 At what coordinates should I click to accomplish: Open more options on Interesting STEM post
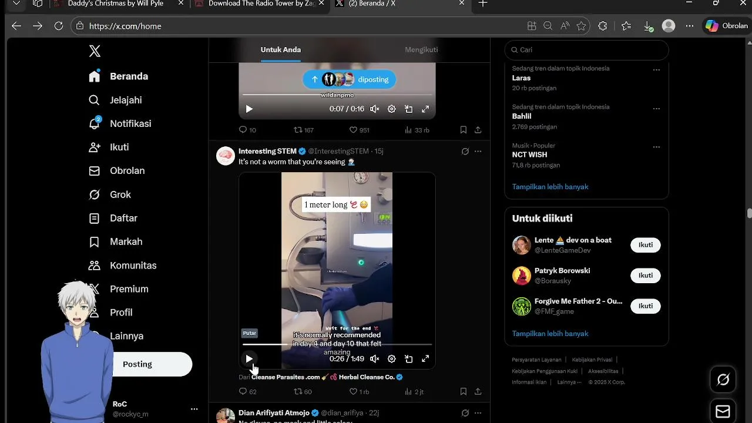tap(478, 152)
